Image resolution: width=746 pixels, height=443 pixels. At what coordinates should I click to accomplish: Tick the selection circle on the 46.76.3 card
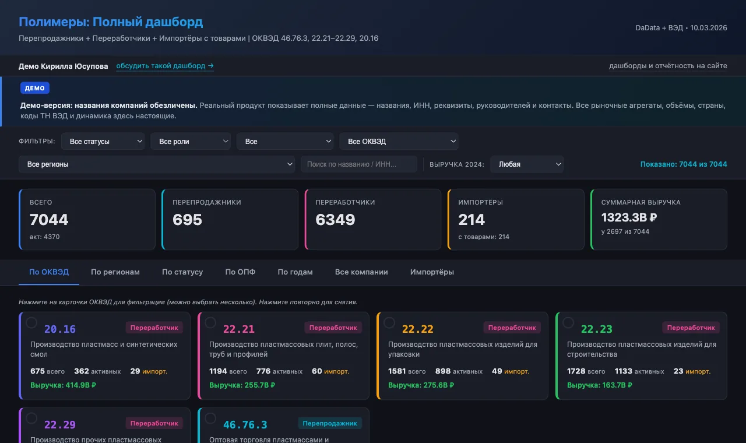click(x=210, y=419)
